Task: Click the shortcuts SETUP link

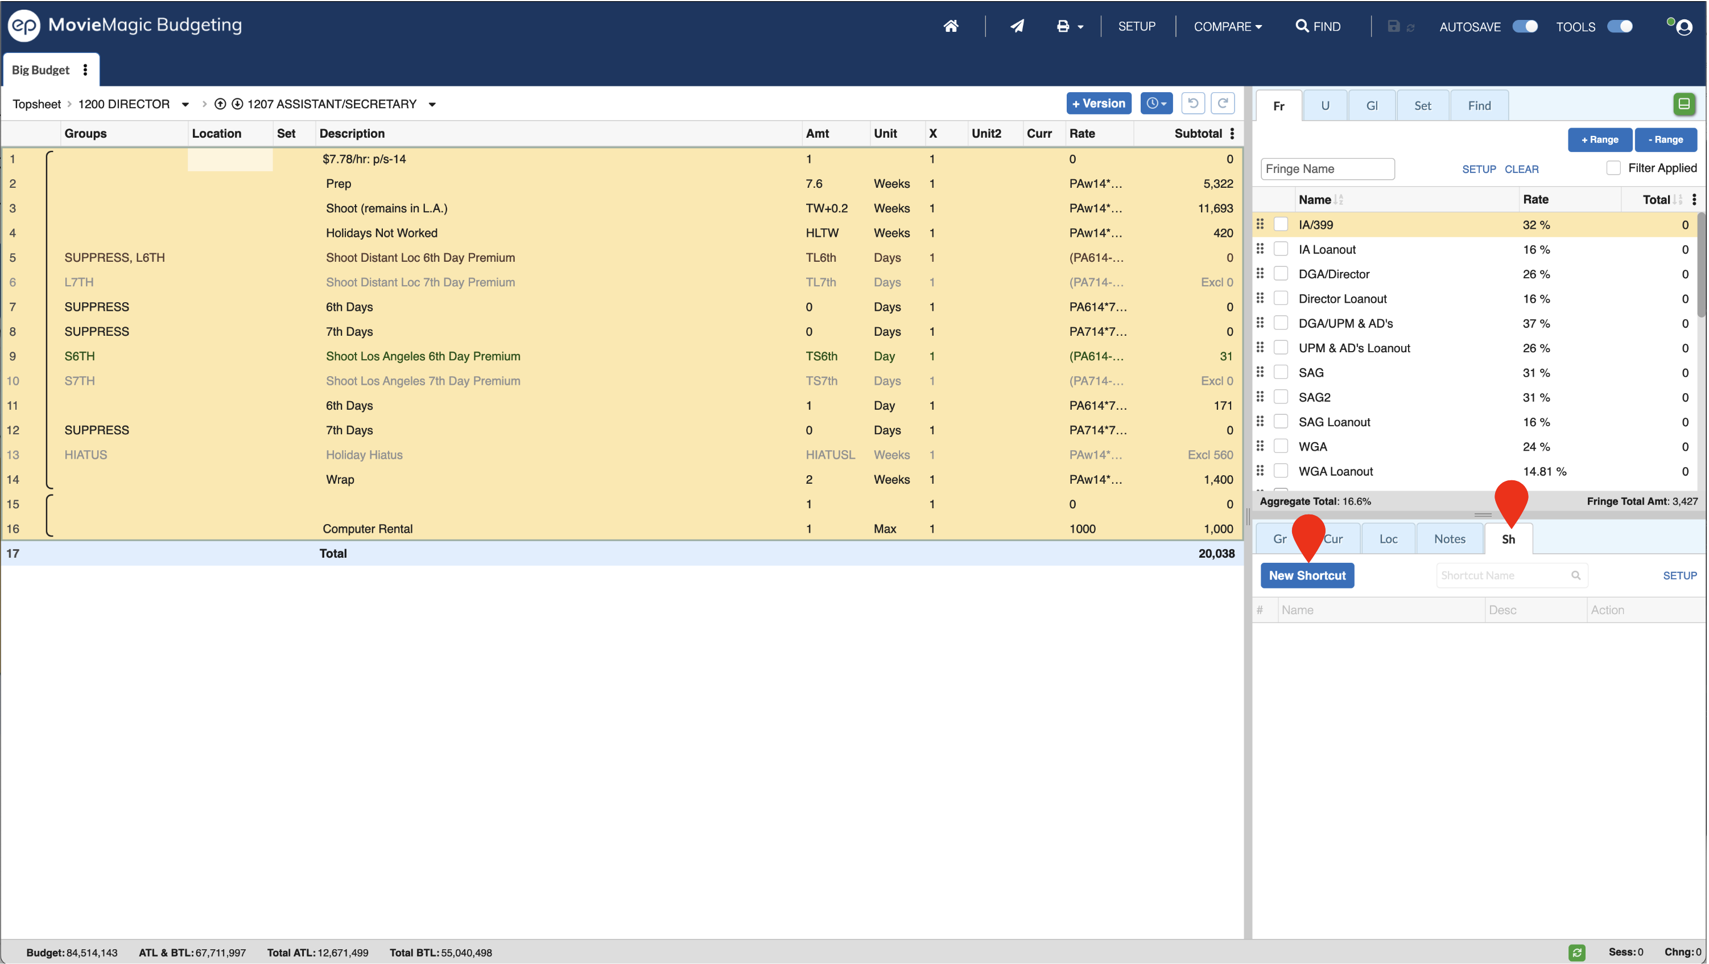Action: click(1680, 575)
